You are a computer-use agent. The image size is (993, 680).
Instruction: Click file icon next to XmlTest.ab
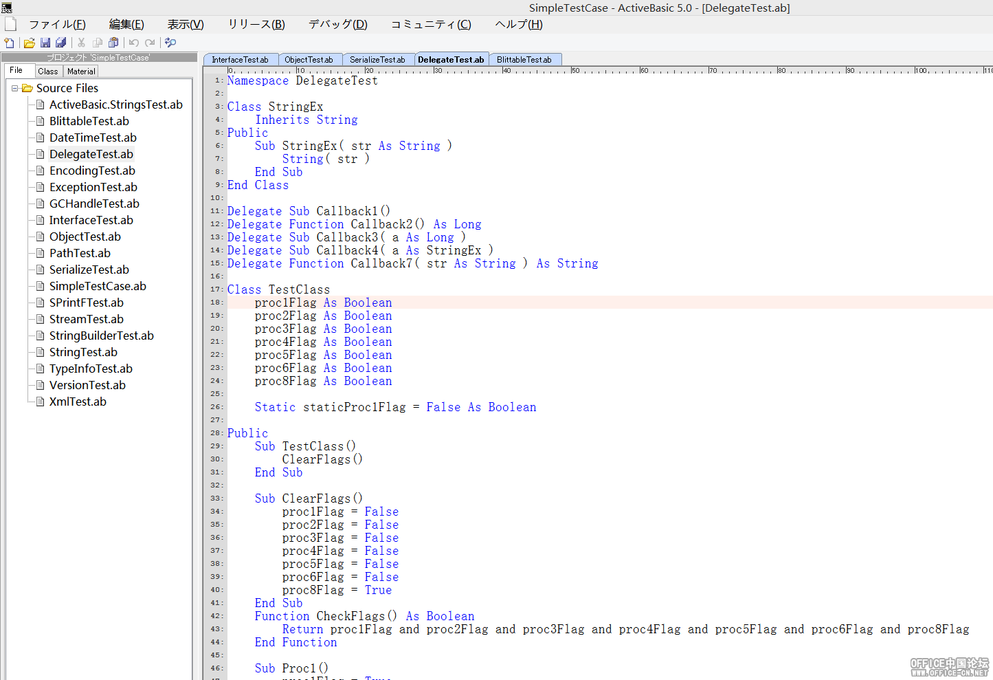[x=41, y=402]
